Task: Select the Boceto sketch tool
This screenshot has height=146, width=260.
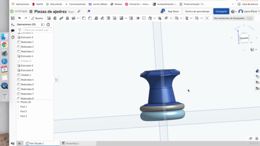Action: coord(37,18)
